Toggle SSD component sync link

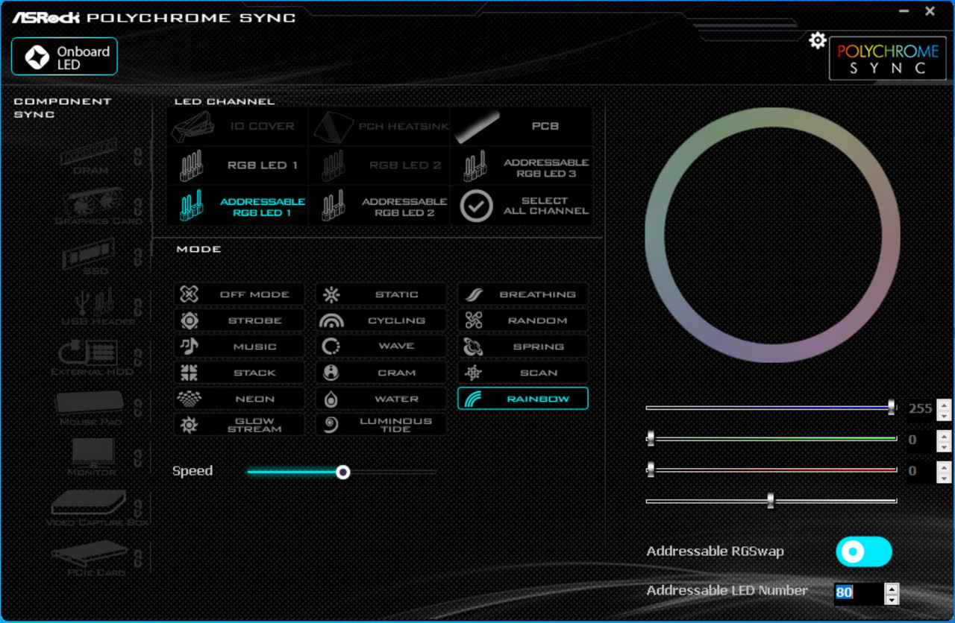138,258
